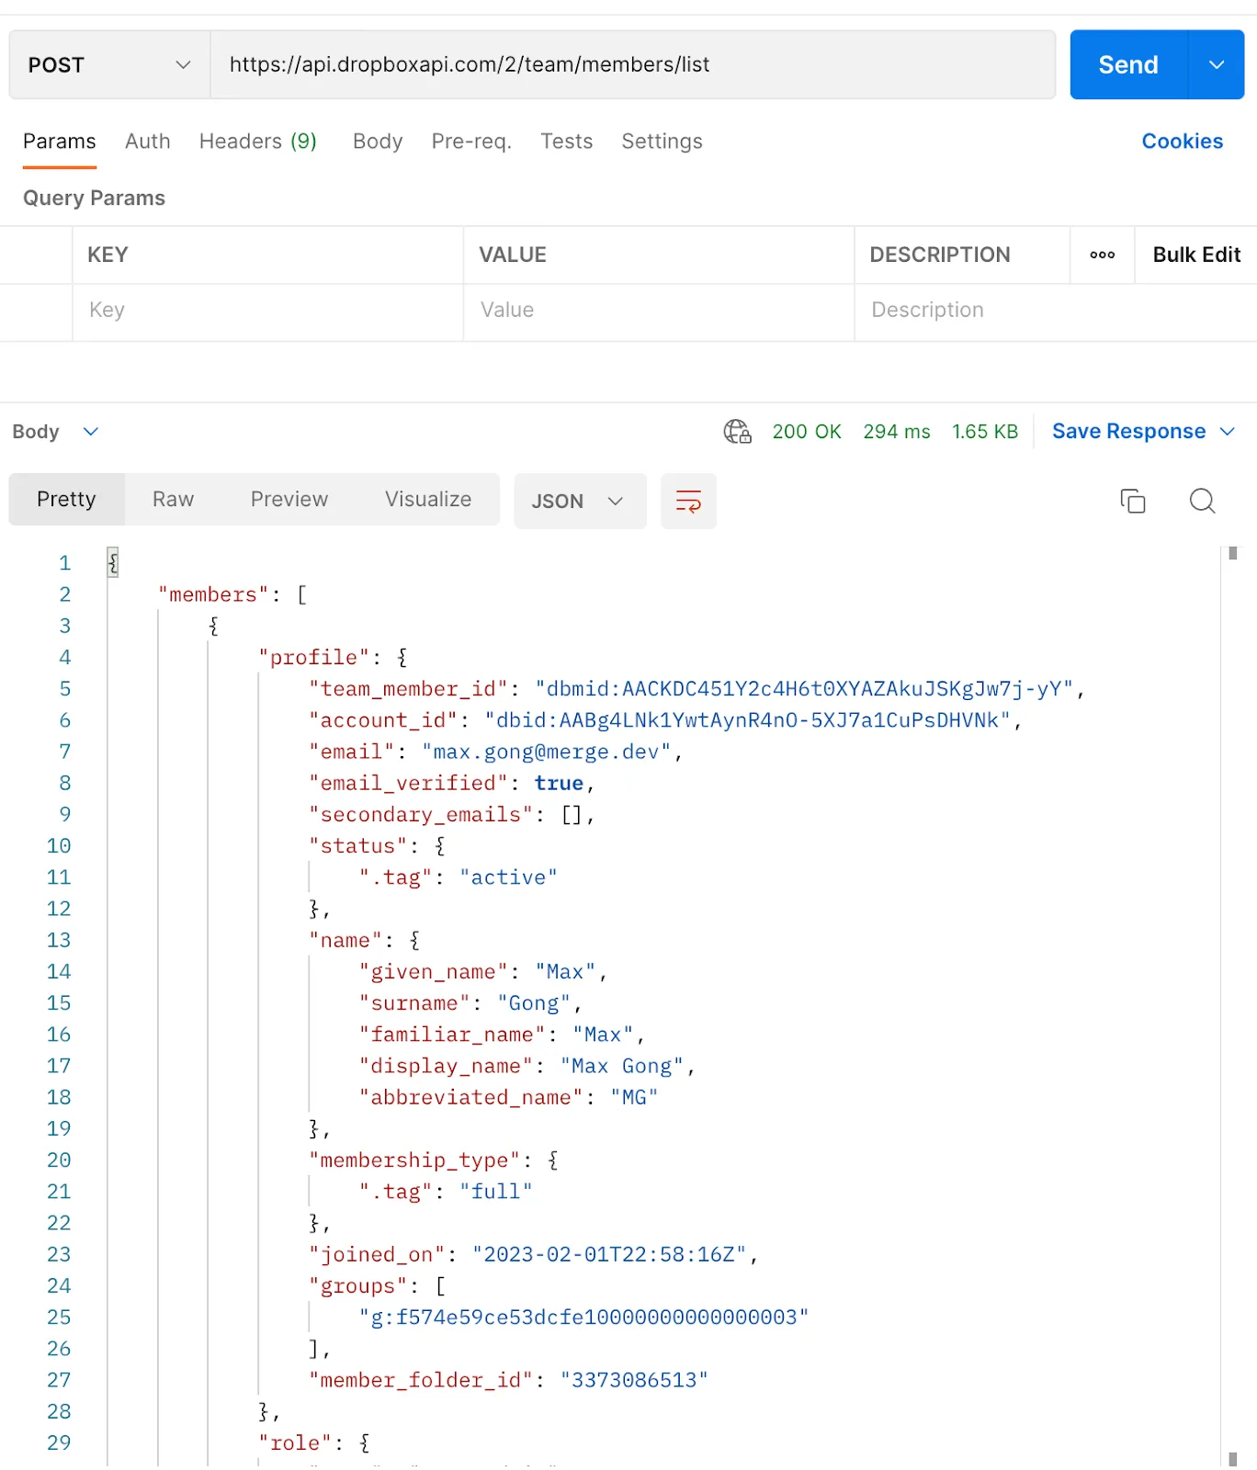Click the query param Key field
Viewport: 1257px width, 1470px height.
(x=267, y=311)
